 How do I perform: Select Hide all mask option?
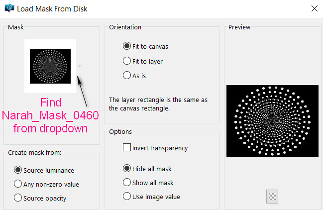[x=127, y=168]
